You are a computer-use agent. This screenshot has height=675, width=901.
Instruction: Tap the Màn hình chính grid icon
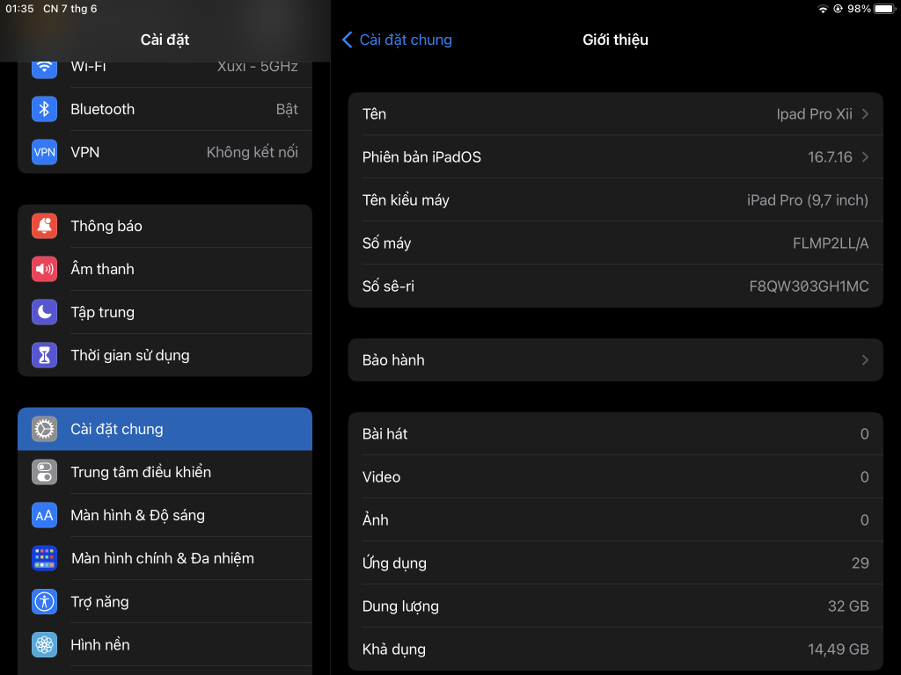pos(44,558)
